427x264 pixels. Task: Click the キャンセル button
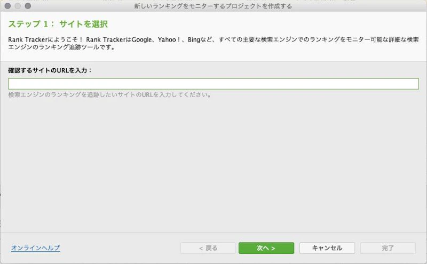click(x=327, y=248)
